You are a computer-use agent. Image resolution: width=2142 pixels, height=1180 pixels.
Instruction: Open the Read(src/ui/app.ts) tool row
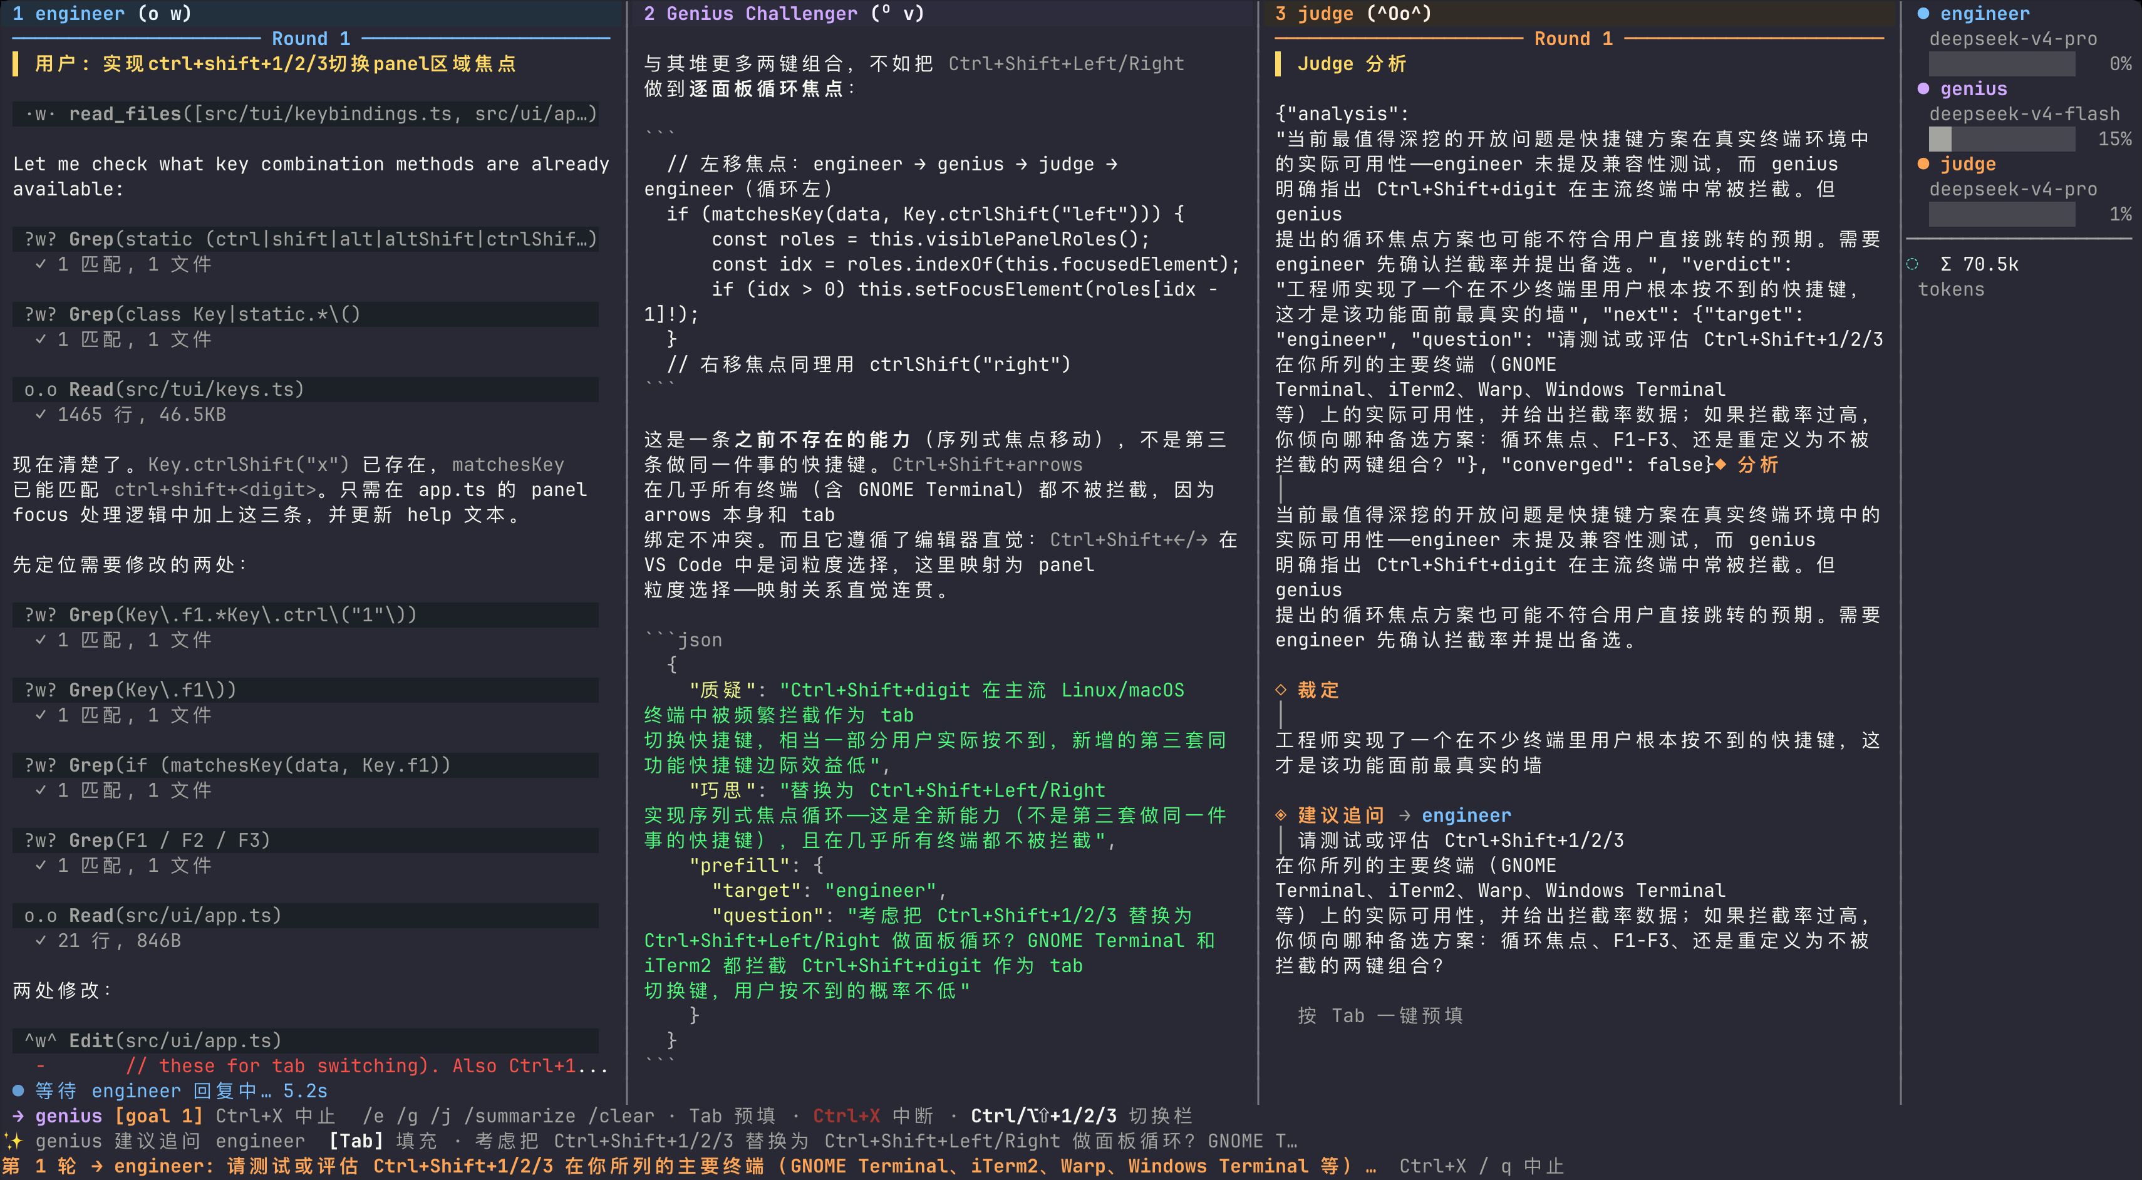(x=305, y=916)
